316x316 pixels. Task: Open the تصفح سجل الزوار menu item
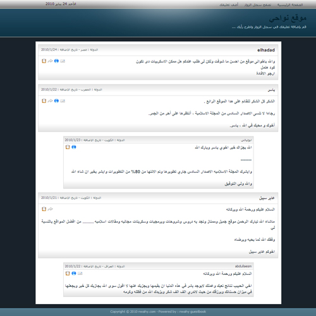point(258,4)
